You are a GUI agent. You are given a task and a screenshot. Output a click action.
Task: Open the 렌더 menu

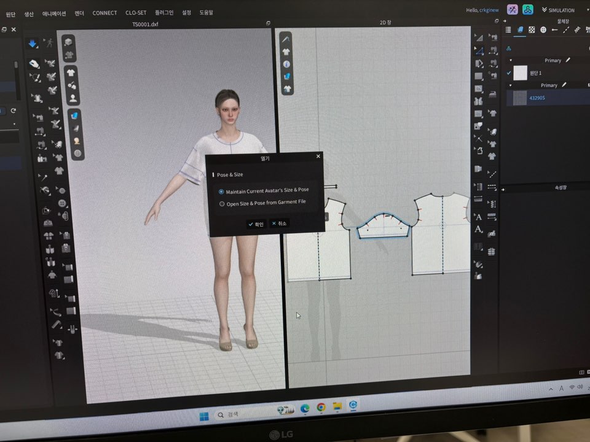[79, 13]
